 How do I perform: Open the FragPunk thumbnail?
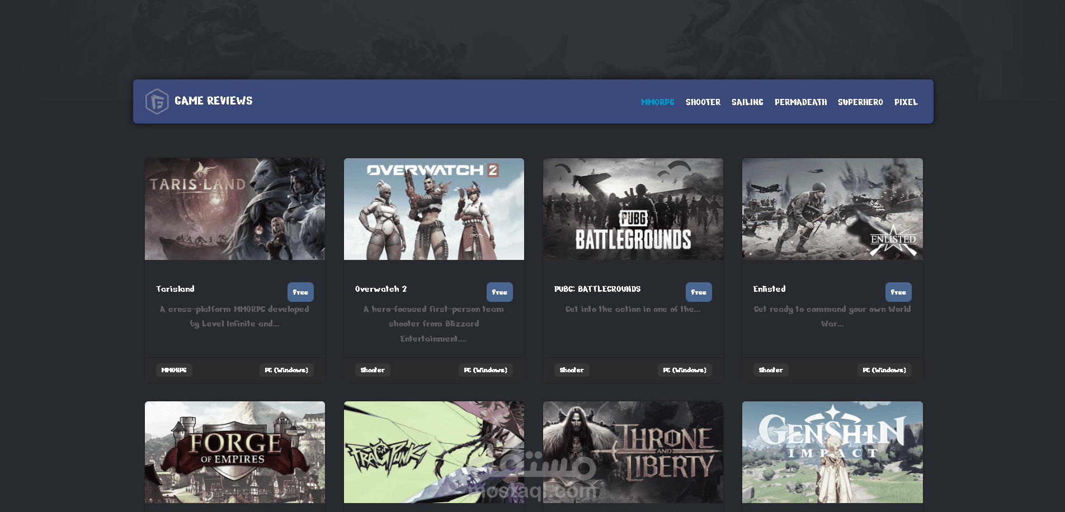pos(434,452)
